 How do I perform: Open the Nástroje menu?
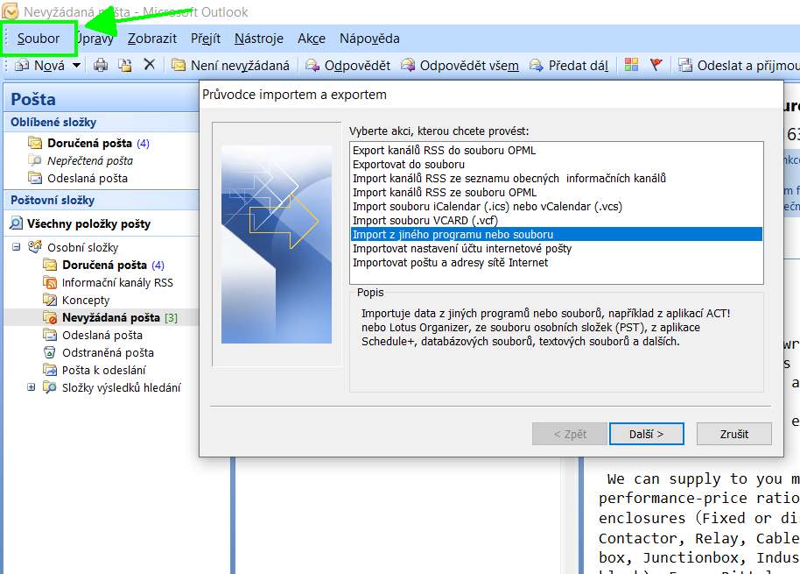point(259,39)
